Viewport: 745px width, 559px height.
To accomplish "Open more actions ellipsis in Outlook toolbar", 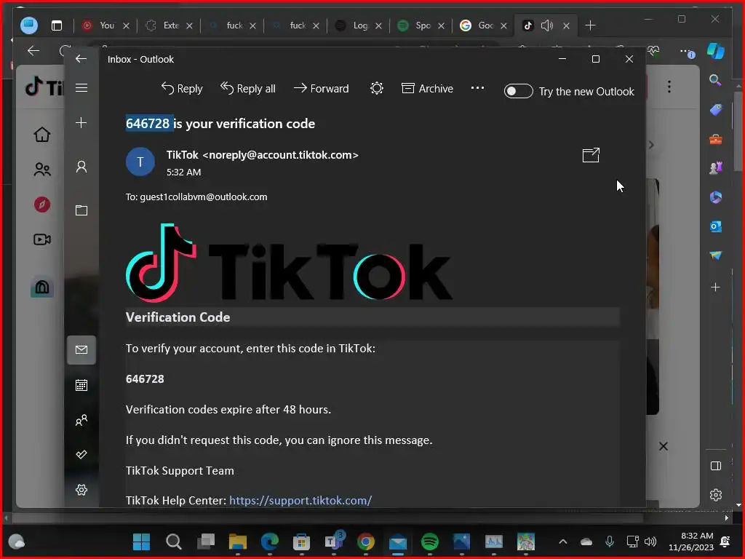I will (x=477, y=88).
